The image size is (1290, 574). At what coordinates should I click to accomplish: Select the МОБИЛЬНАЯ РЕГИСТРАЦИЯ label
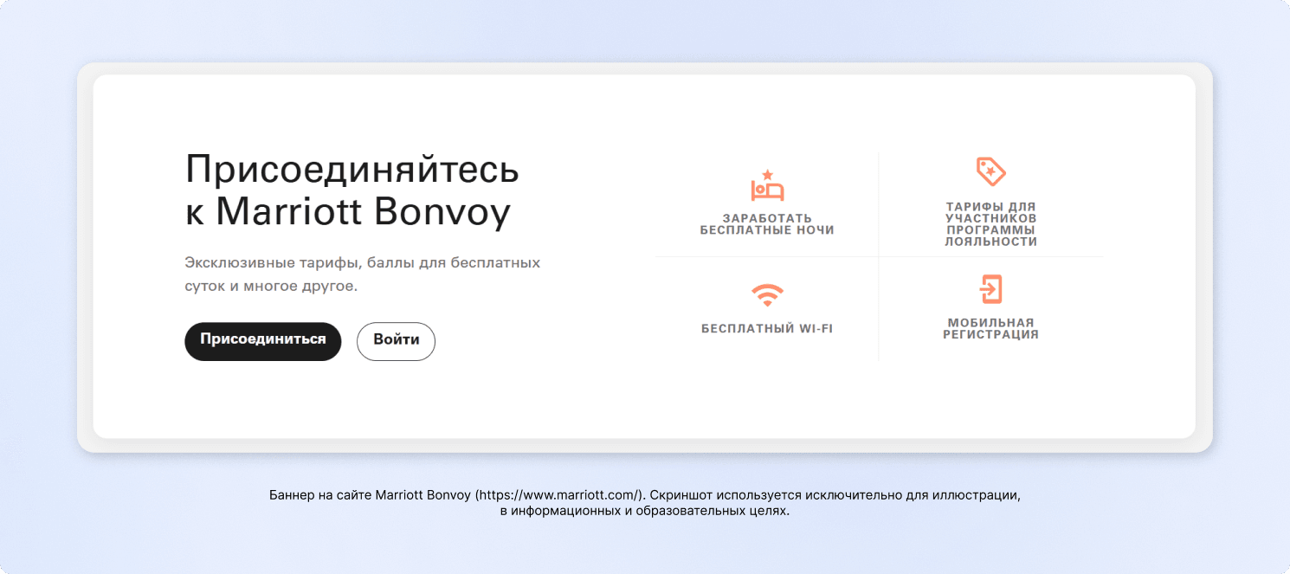tap(991, 329)
